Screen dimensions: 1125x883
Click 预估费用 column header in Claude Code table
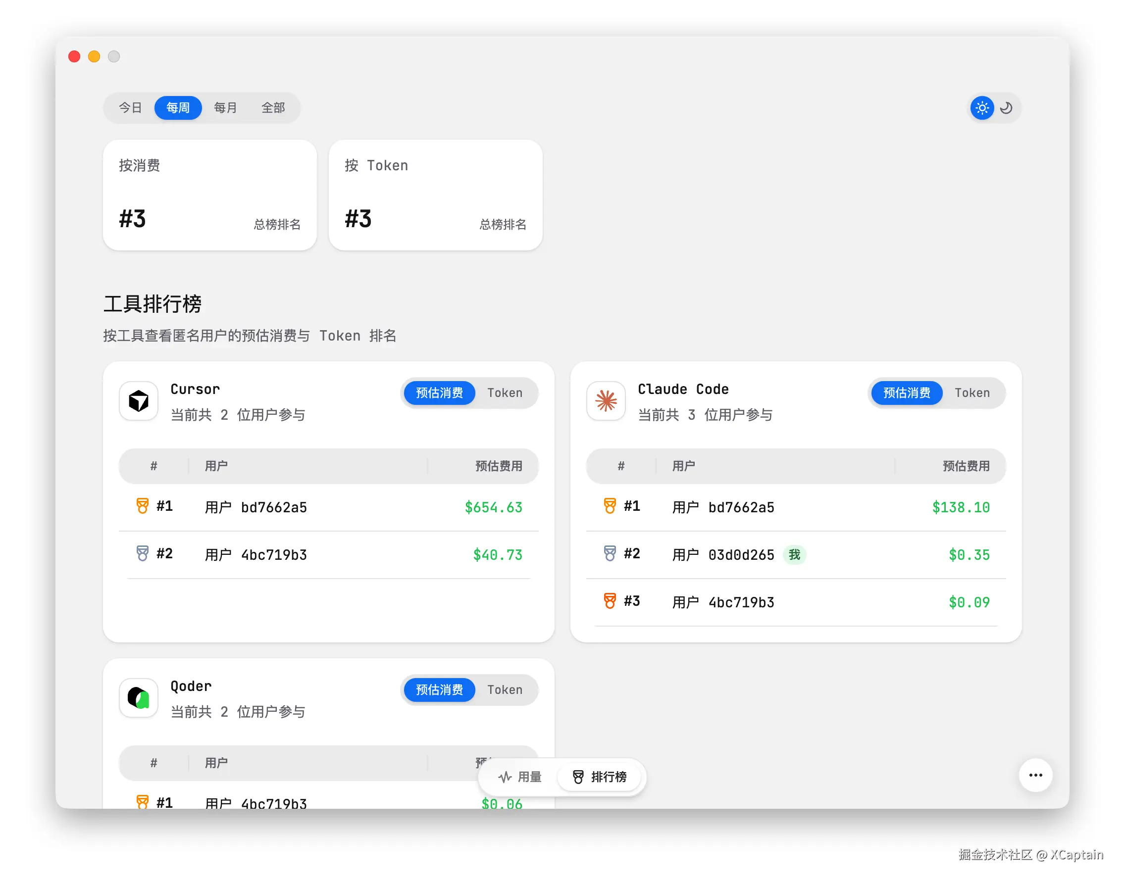coord(966,466)
